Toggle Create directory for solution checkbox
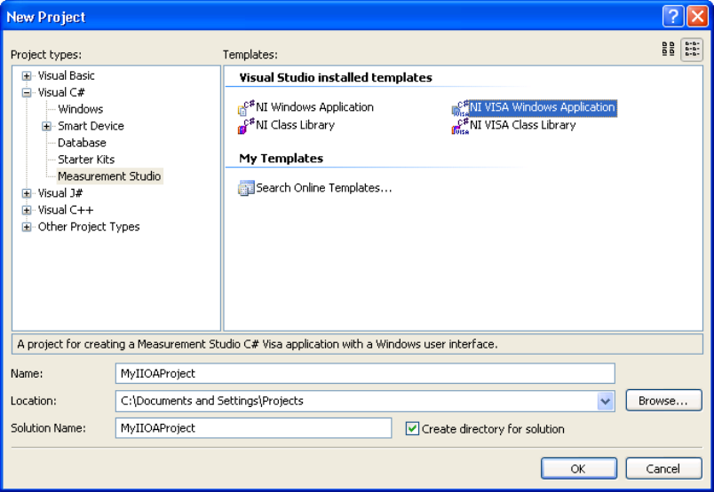714x492 pixels. (x=412, y=428)
